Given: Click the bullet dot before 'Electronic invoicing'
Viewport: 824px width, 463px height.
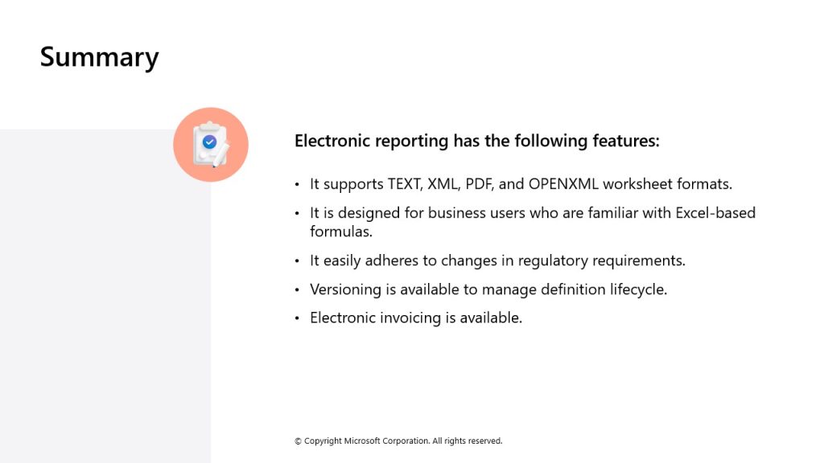Looking at the screenshot, I should 297,318.
